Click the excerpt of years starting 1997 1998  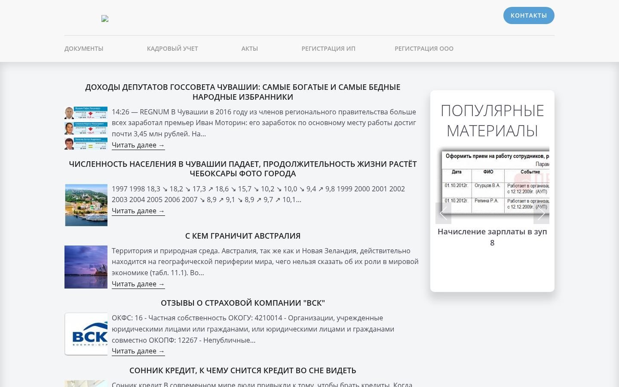(x=258, y=194)
